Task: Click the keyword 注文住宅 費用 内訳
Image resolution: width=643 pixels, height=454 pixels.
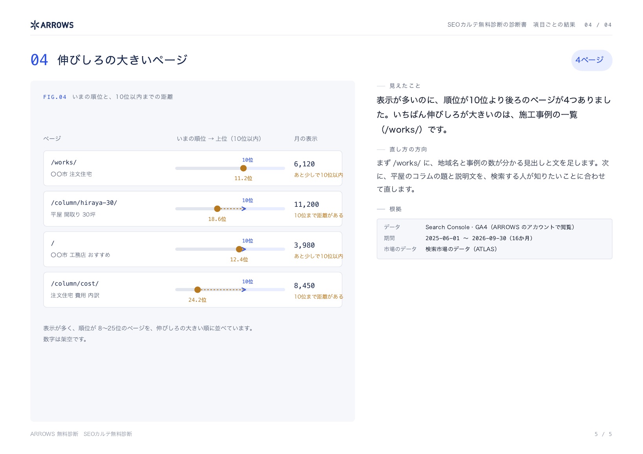Action: 75,295
